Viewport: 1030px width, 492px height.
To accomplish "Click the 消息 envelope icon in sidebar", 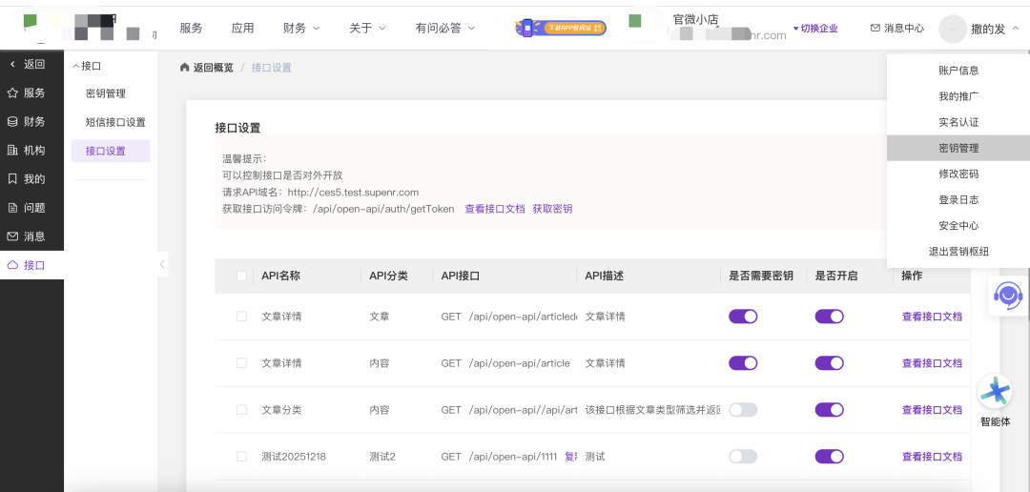I will click(12, 236).
